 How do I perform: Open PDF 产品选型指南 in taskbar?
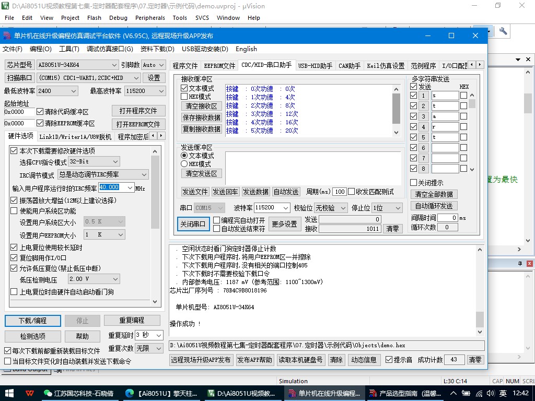pos(405,393)
